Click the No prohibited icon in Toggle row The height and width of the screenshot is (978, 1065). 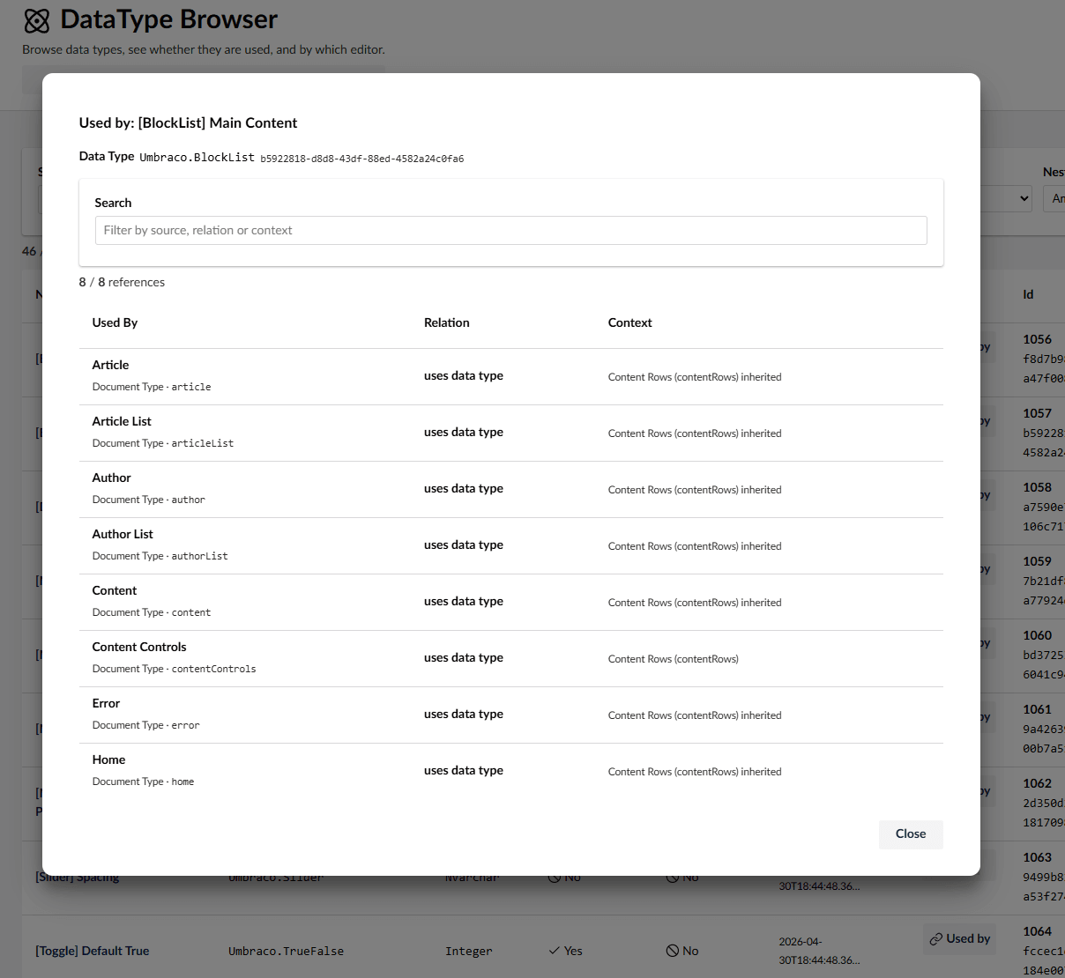coord(673,951)
